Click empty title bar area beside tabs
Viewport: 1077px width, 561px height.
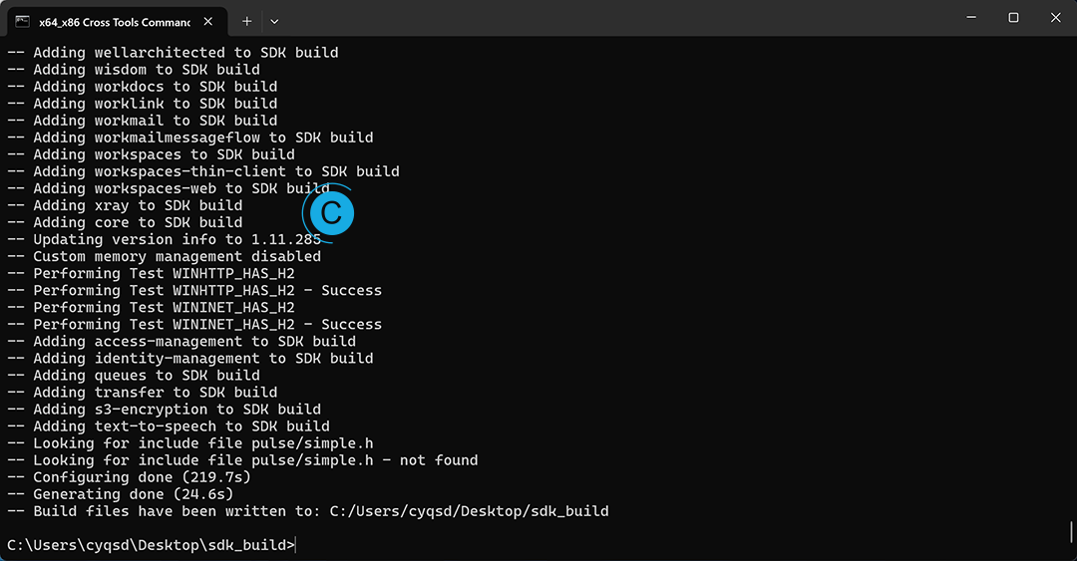[x=598, y=18]
